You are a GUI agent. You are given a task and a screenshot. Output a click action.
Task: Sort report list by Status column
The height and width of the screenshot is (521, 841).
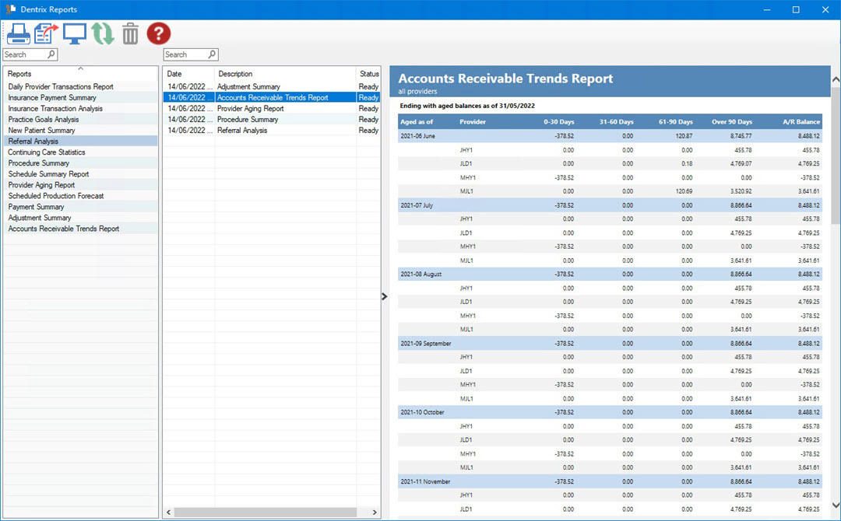pyautogui.click(x=368, y=74)
